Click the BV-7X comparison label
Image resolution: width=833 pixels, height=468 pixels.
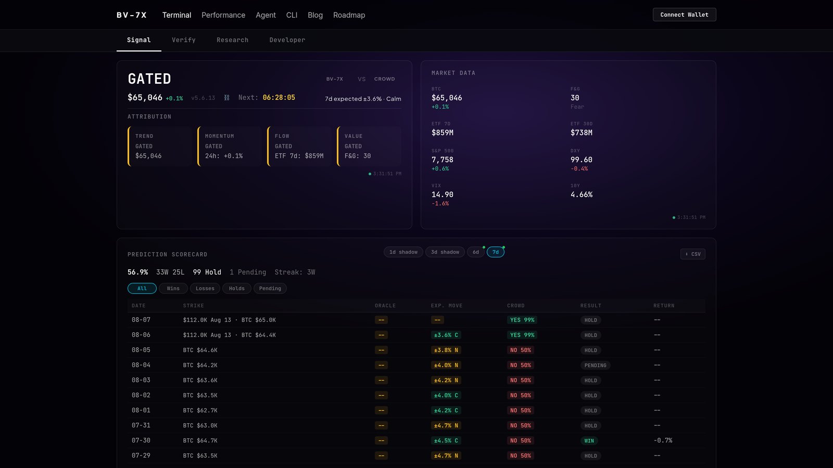pos(335,79)
